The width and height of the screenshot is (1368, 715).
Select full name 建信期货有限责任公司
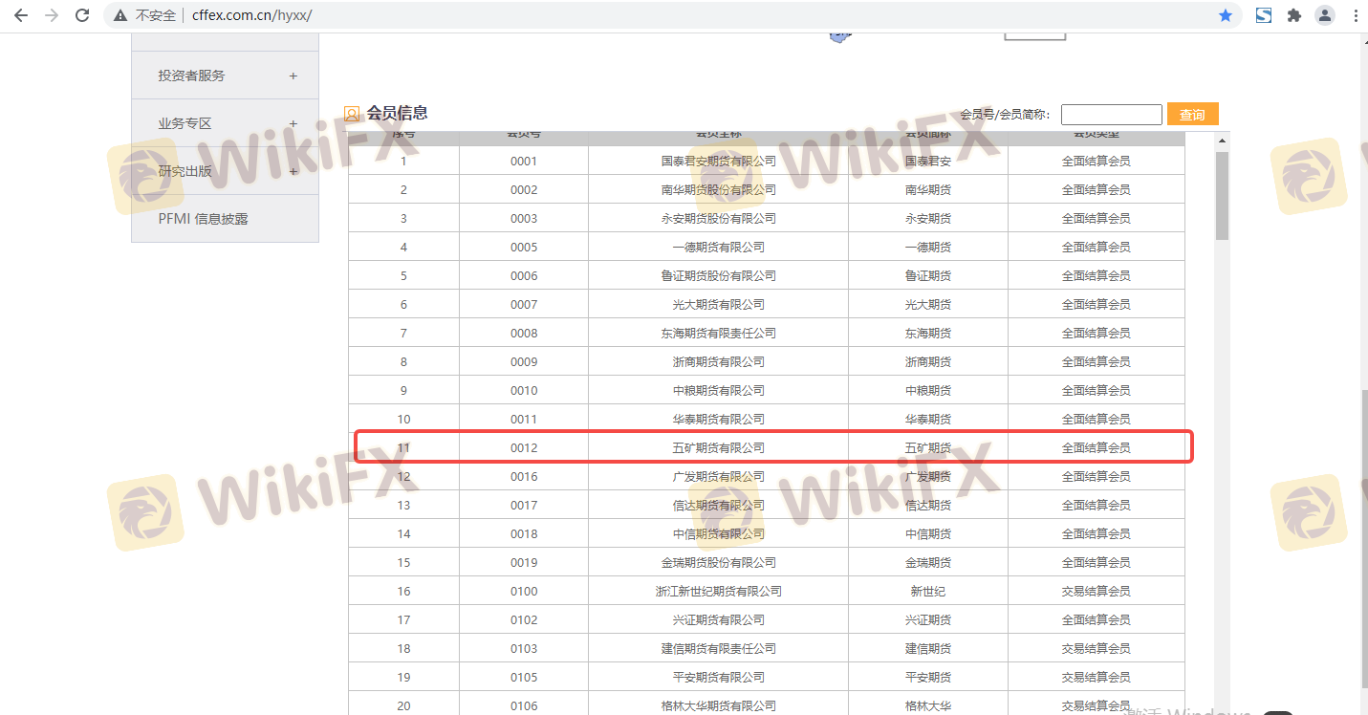(x=718, y=649)
